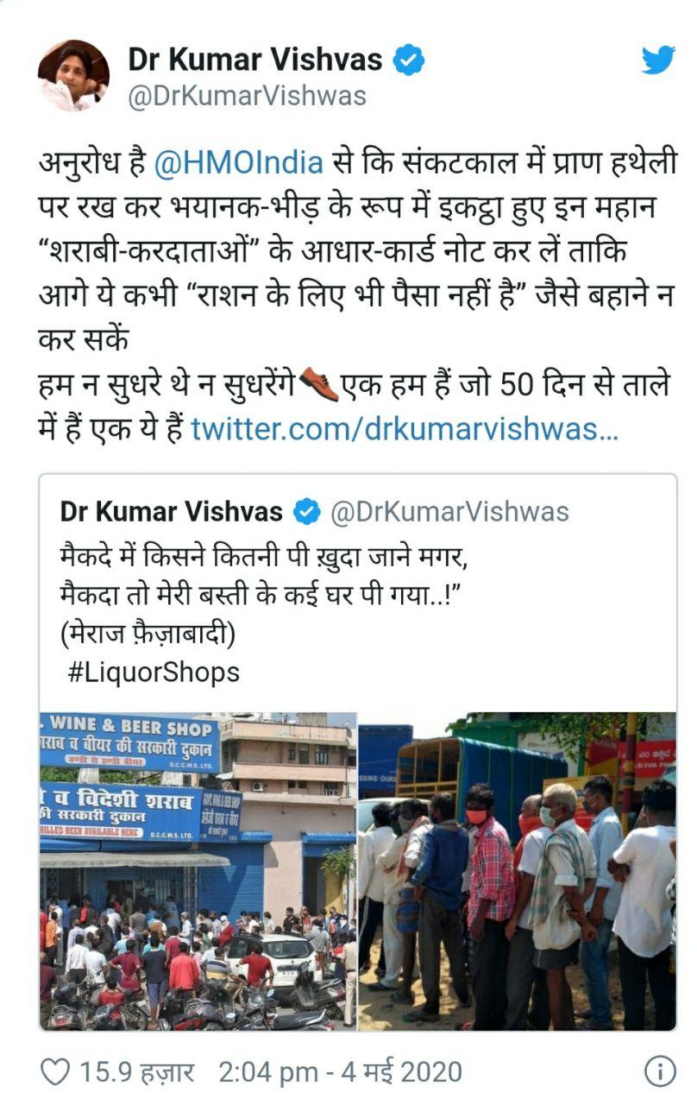
Task: Click the blue verified badge beside the name
Action: click(407, 60)
